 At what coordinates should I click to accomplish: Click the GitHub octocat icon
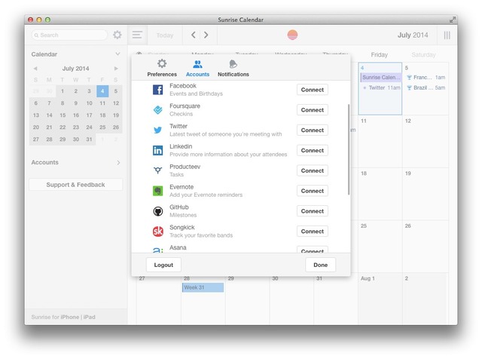click(x=157, y=211)
